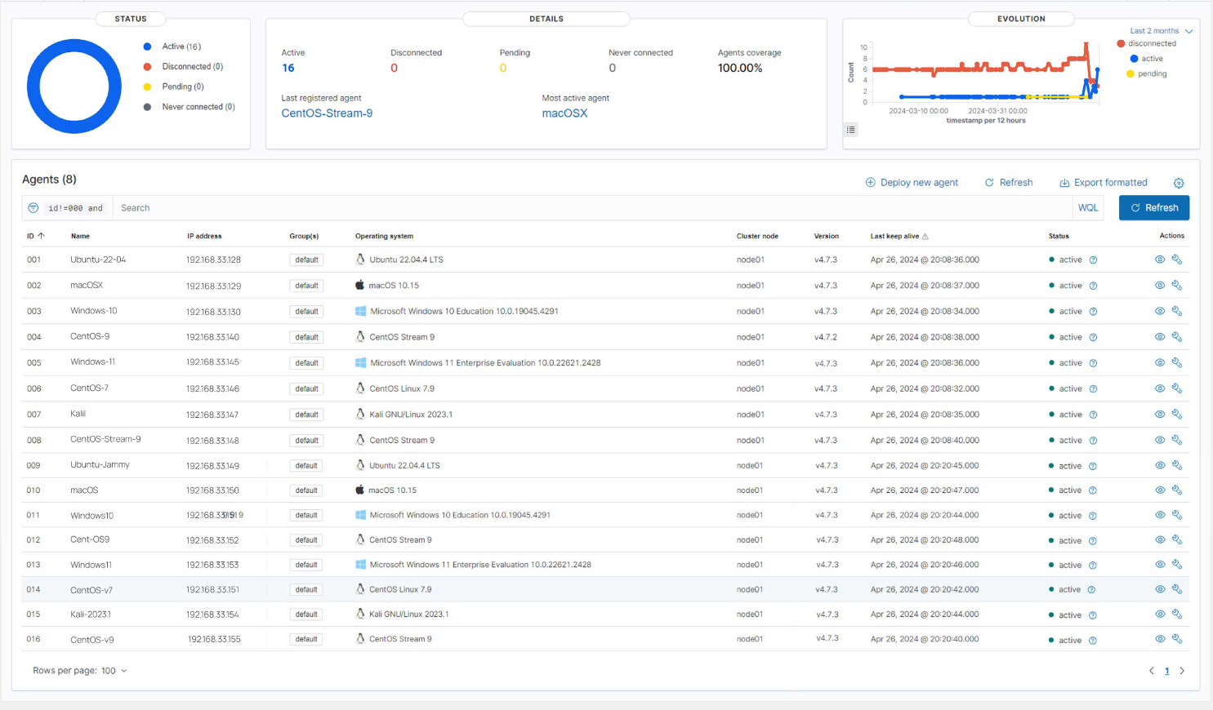The width and height of the screenshot is (1213, 710).
Task: Go to previous page arrow
Action: (x=1152, y=671)
